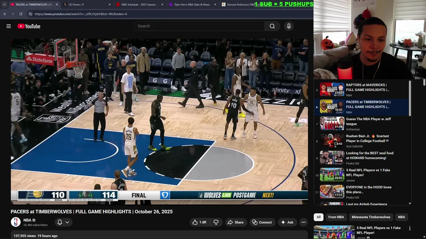Image resolution: width=426 pixels, height=239 pixels.
Task: Close the NBA Schedule tab
Action: [x=162, y=5]
